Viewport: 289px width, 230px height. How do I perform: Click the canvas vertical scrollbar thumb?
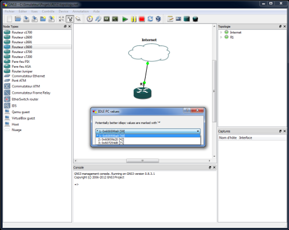pos(214,91)
